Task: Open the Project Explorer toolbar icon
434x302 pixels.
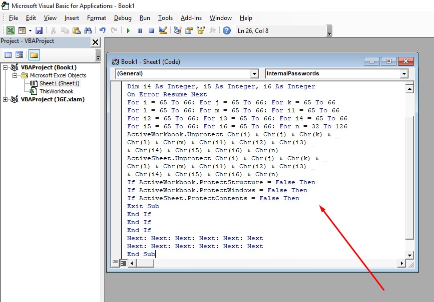Action: pyautogui.click(x=177, y=30)
